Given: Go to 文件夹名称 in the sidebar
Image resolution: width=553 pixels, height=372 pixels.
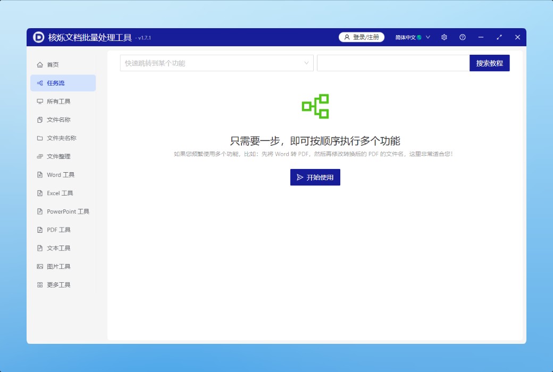Looking at the screenshot, I should 61,138.
